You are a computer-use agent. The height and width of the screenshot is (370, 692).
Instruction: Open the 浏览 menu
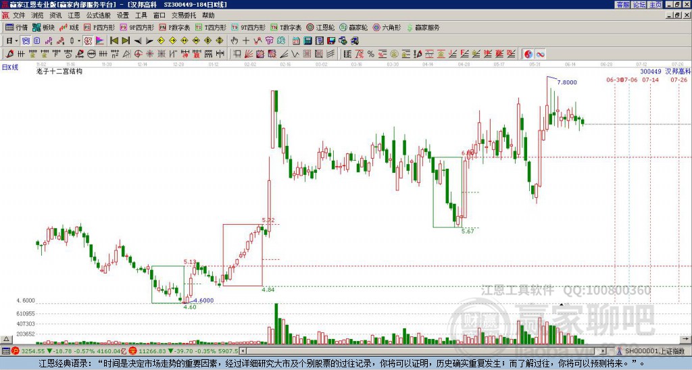(38, 16)
